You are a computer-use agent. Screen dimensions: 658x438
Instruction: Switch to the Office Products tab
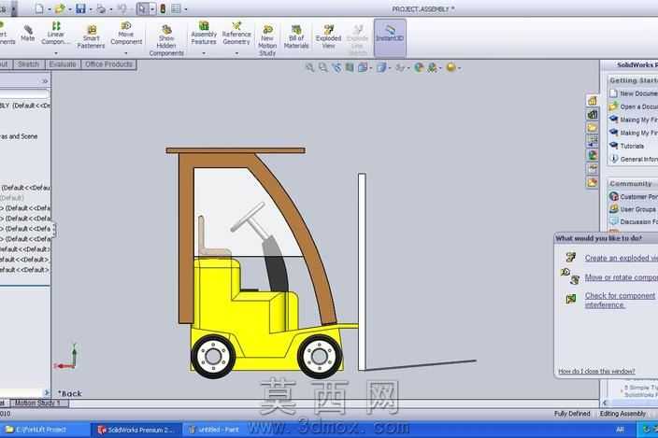coord(108,64)
